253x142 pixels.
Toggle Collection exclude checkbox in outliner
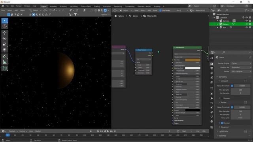[244, 17]
